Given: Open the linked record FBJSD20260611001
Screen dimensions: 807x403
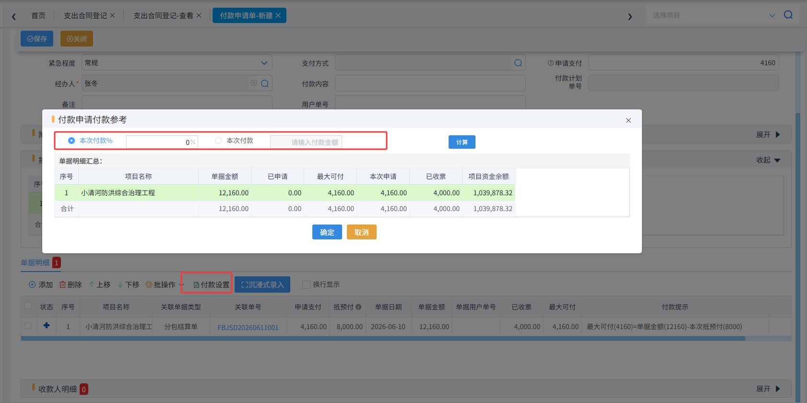Looking at the screenshot, I should (x=248, y=328).
